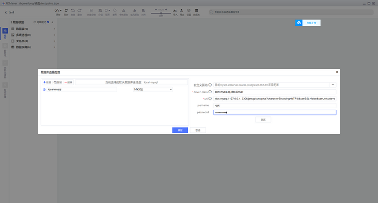This screenshot has width=378, height=203.
Task: Close the database connection config dialog
Action: (337, 72)
